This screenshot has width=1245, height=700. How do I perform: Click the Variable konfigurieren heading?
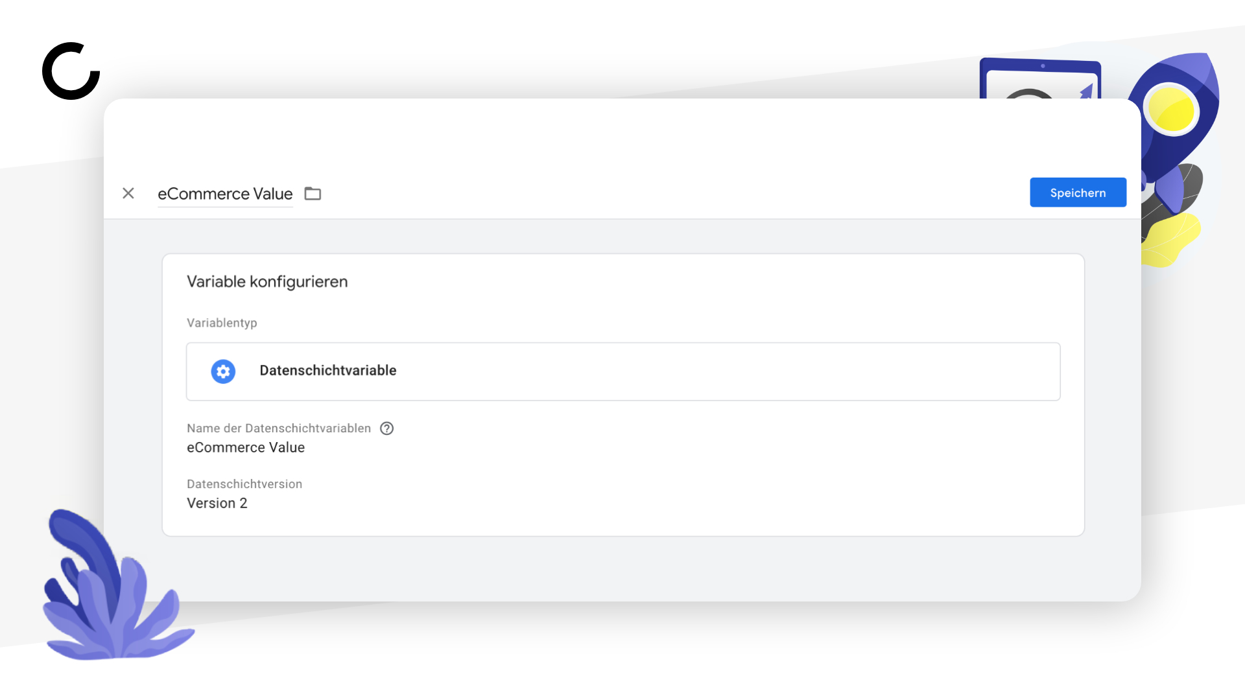point(267,281)
